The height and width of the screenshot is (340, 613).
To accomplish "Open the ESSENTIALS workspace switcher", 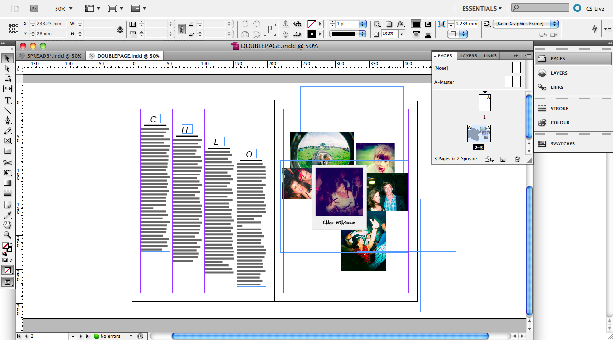I will 480,8.
